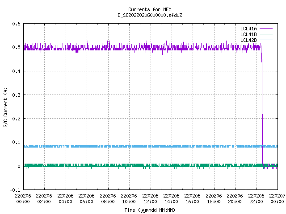
Task: Click the blue LCL42B legend line sample
Action: (266, 40)
